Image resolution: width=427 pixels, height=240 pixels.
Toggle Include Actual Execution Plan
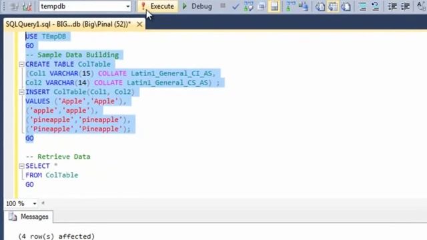291,7
